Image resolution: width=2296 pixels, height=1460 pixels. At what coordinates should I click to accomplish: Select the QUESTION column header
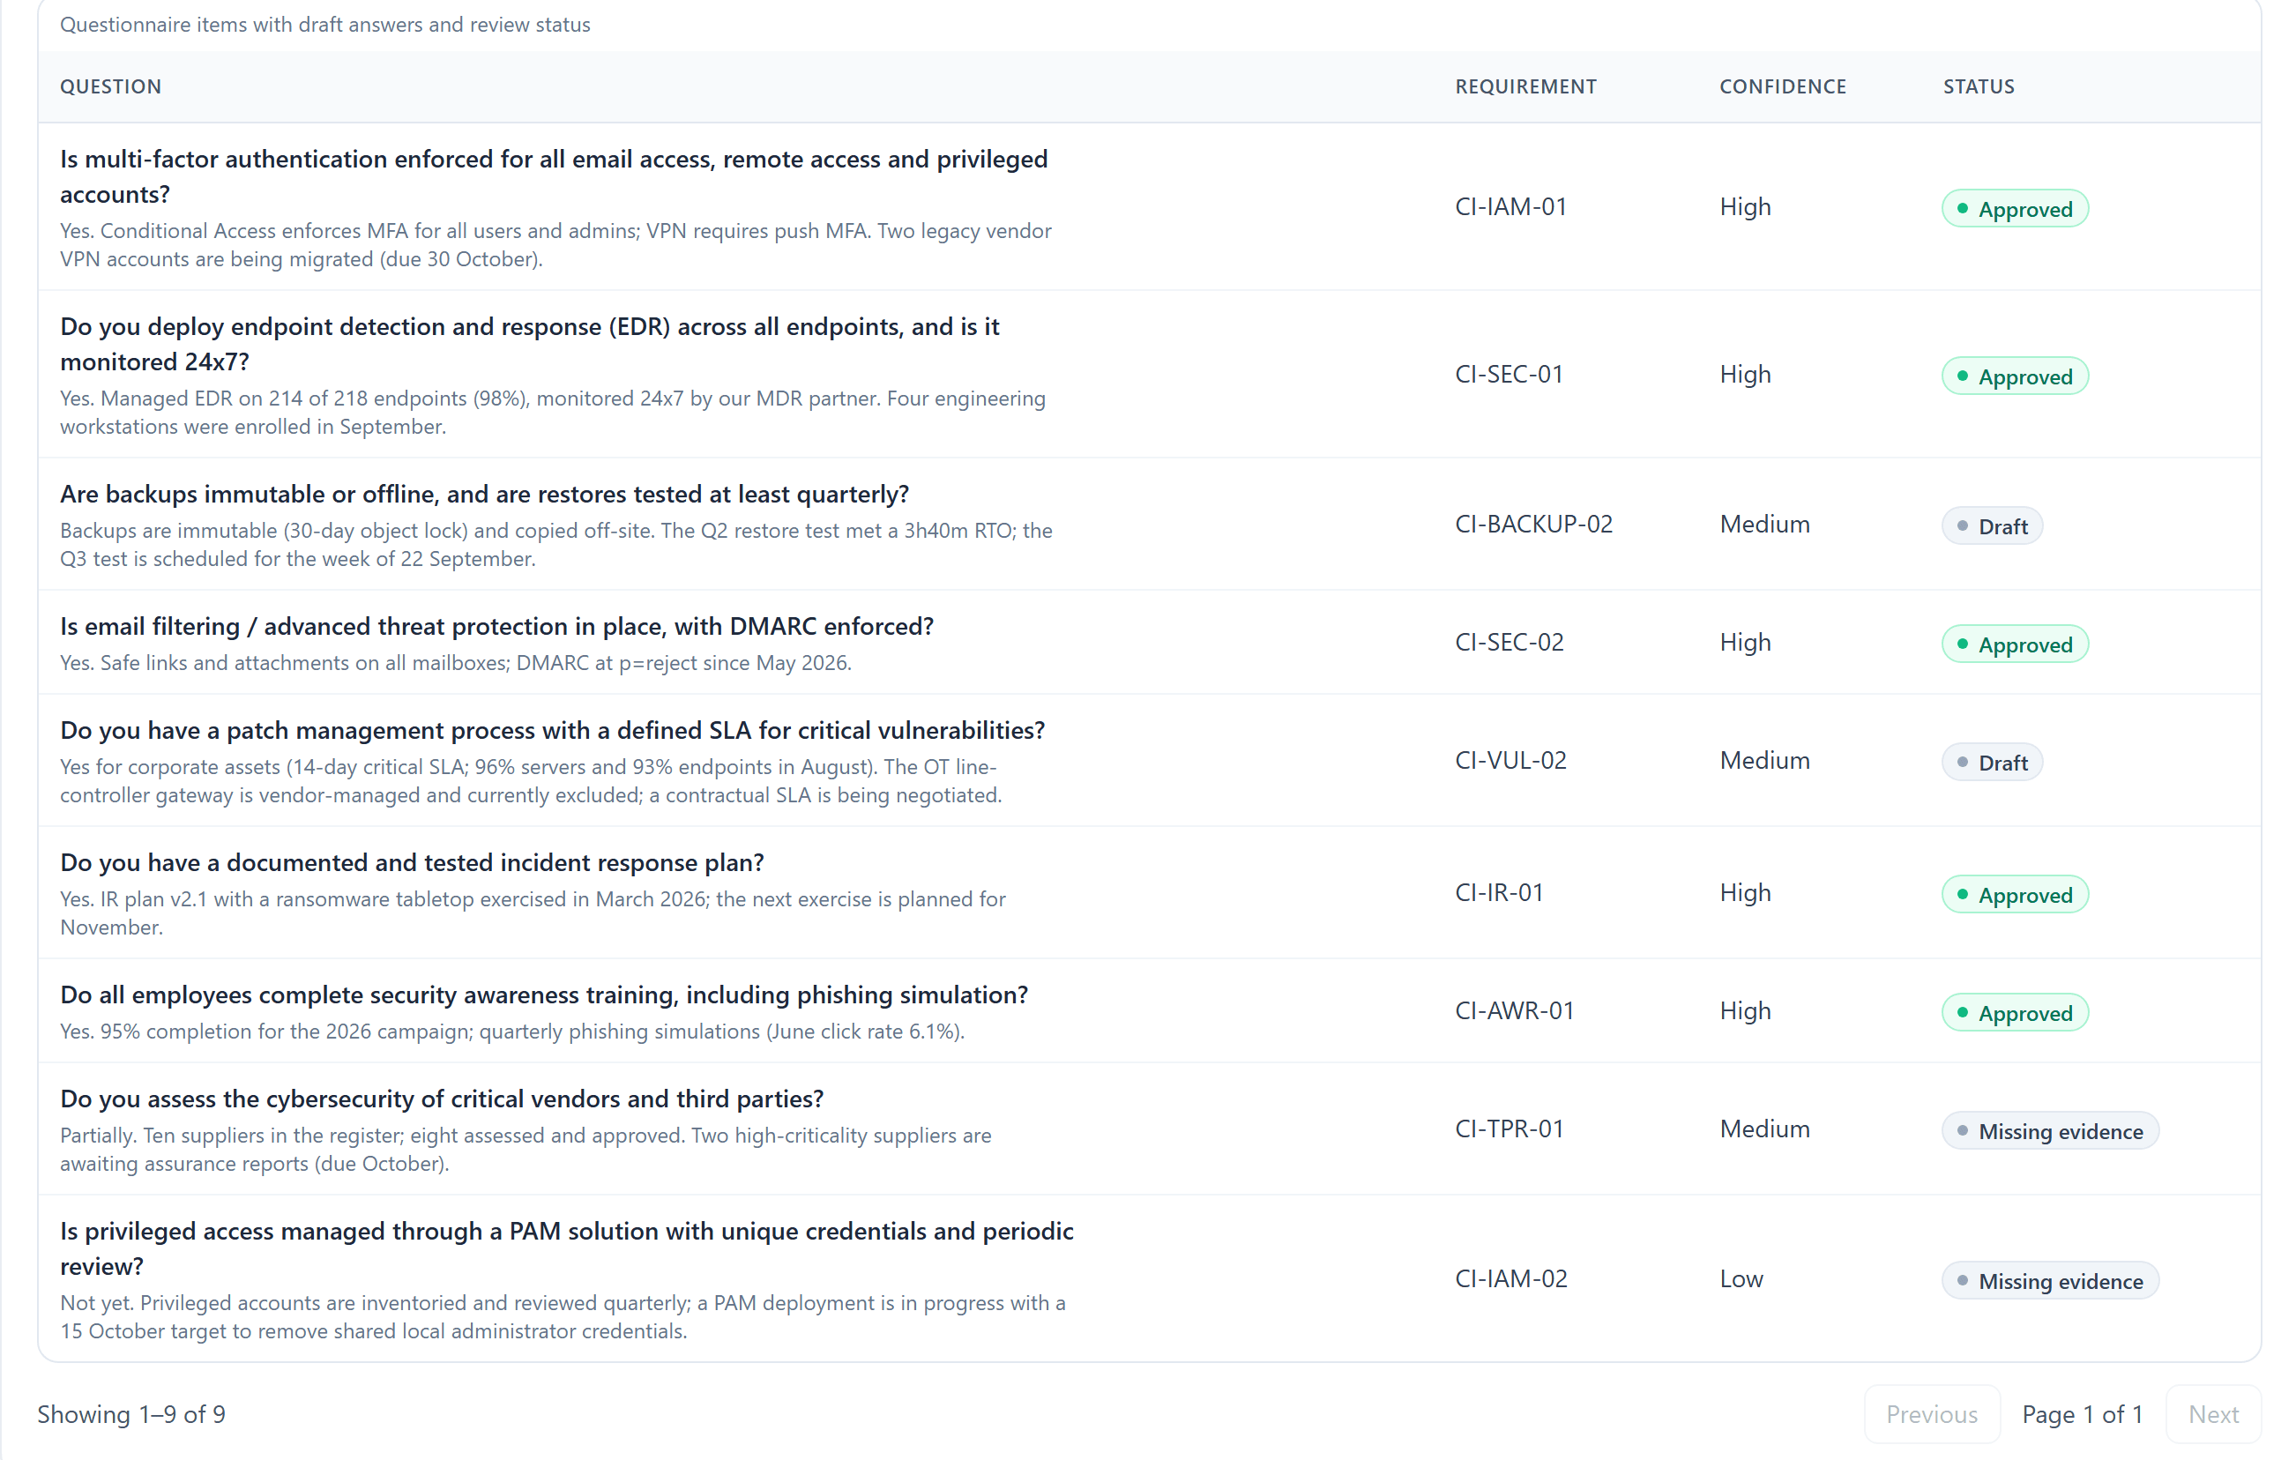point(110,86)
